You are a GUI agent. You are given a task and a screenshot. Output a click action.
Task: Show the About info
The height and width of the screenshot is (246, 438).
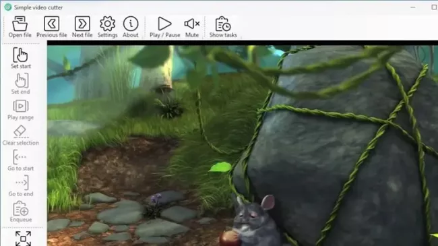131,27
